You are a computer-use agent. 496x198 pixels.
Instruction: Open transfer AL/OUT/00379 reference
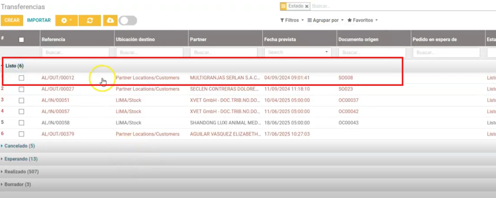click(57, 134)
